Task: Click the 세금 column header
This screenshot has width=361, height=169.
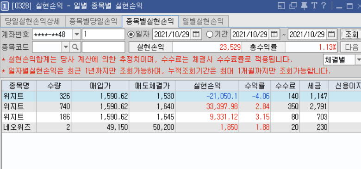Action: (314, 86)
